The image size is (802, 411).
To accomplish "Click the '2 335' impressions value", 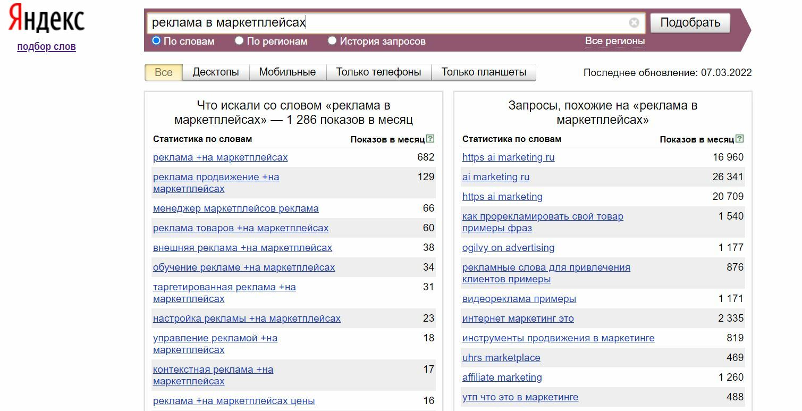I will coord(731,318).
